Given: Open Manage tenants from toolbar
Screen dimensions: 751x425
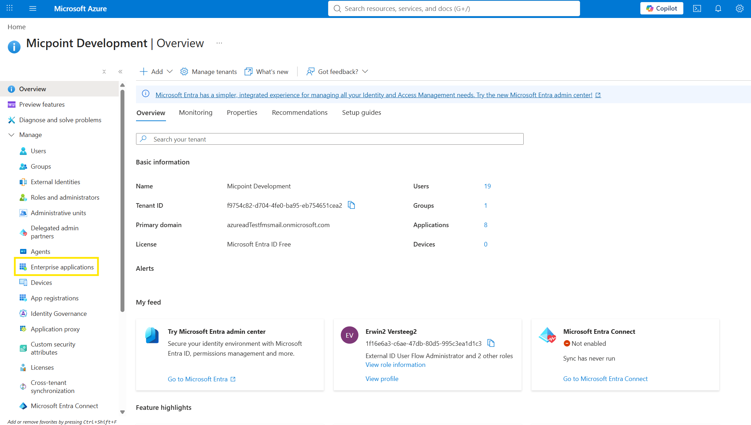Looking at the screenshot, I should click(209, 71).
